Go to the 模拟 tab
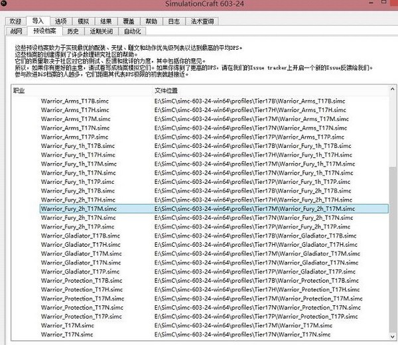 point(84,21)
